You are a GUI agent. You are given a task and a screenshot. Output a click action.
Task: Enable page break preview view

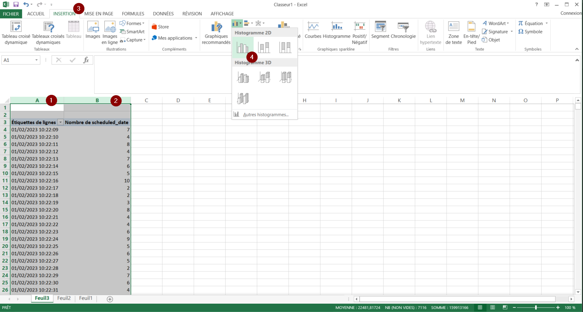point(505,307)
